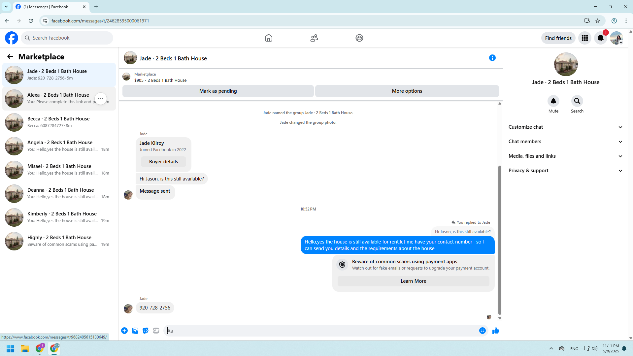The width and height of the screenshot is (633, 356).
Task: Choose a sticker in composer
Action: click(146, 331)
